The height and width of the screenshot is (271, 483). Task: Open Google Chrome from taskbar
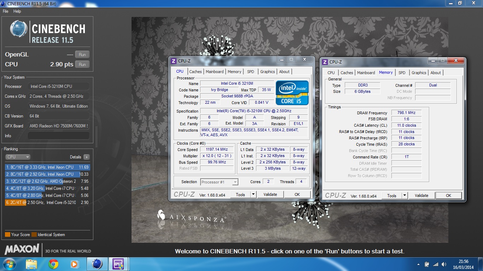(53, 264)
